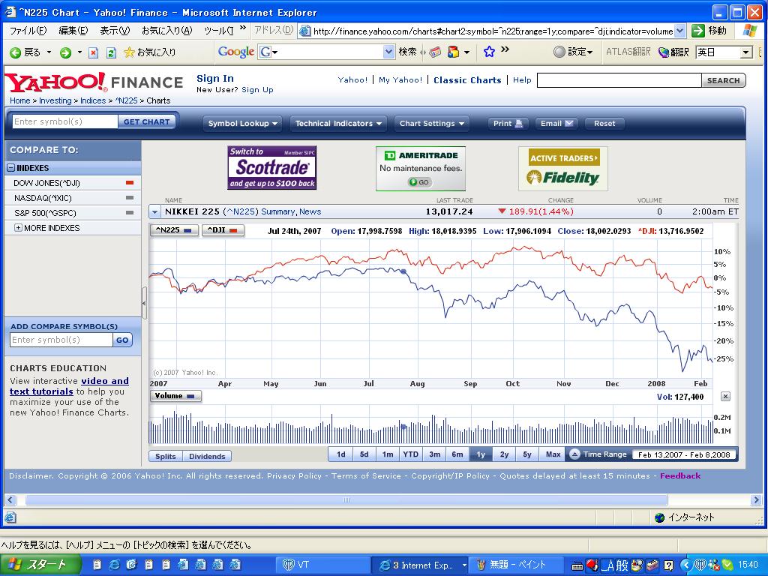Click the envelope icon on Email button

569,124
